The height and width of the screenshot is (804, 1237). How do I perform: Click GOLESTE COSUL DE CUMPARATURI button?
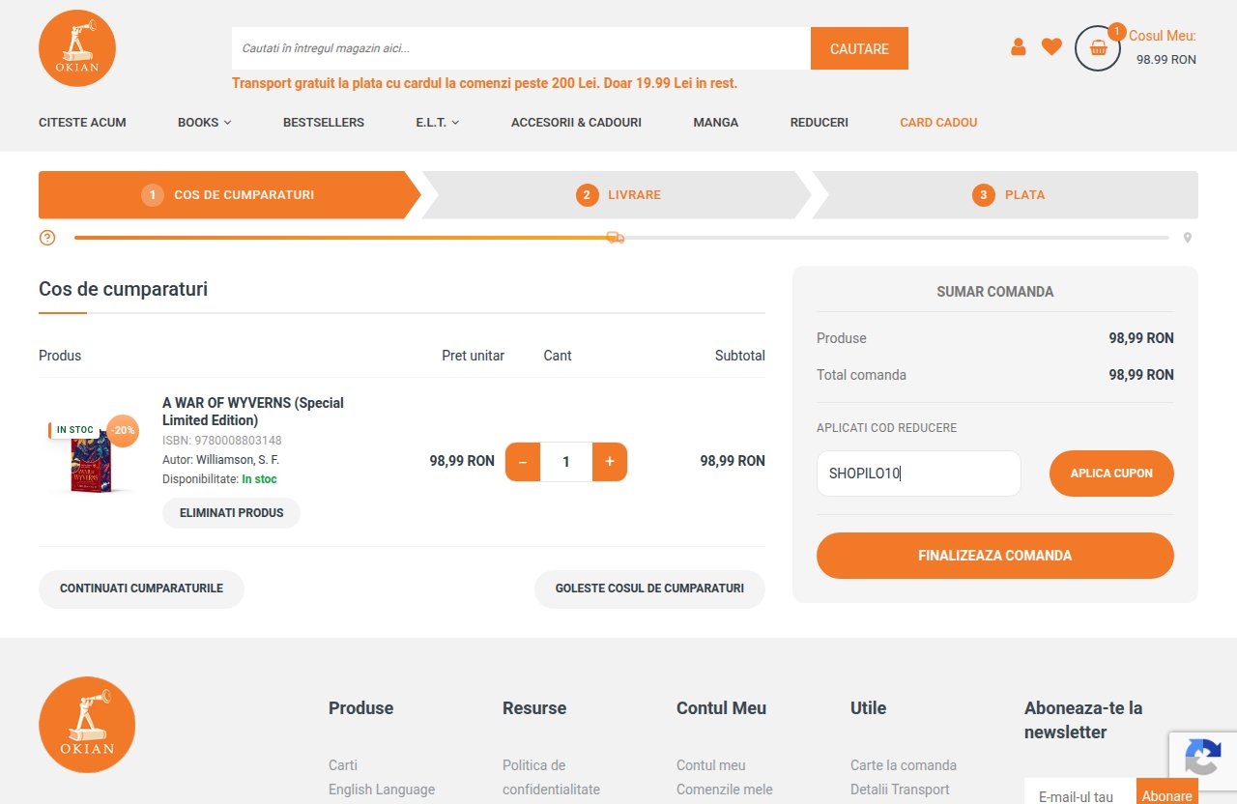649,589
